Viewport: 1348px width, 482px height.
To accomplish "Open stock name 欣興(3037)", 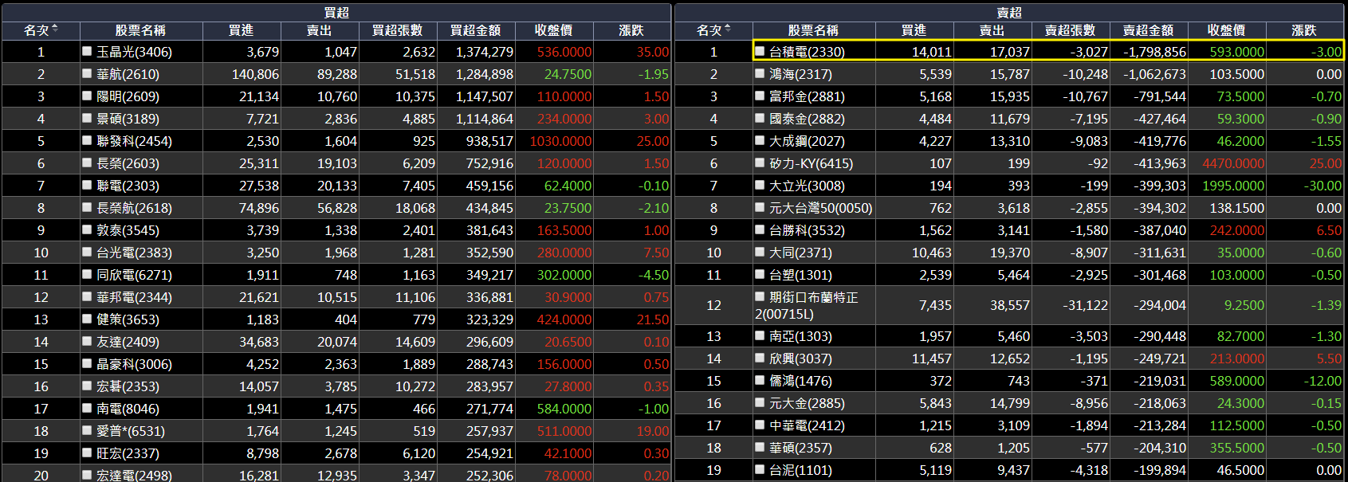I will coord(800,359).
